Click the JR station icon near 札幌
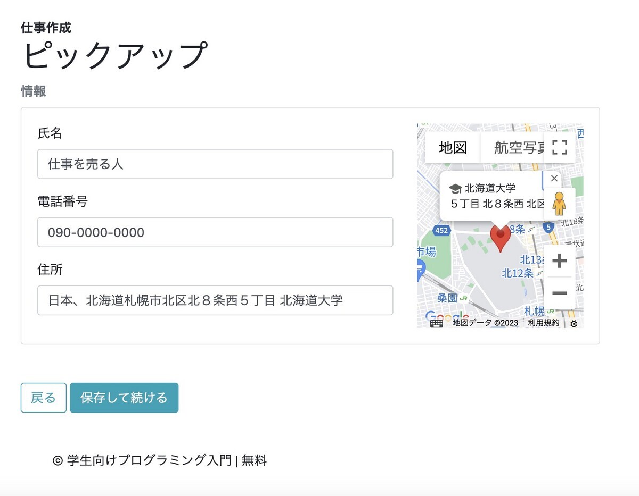 point(551,312)
